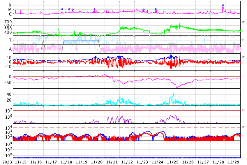This screenshot has width=247, height=165.
Task: Click the 10^3 tick label
Action: pos(8,132)
